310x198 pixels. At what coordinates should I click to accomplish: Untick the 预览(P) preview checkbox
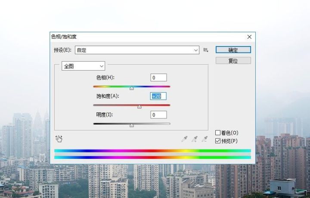click(x=218, y=141)
